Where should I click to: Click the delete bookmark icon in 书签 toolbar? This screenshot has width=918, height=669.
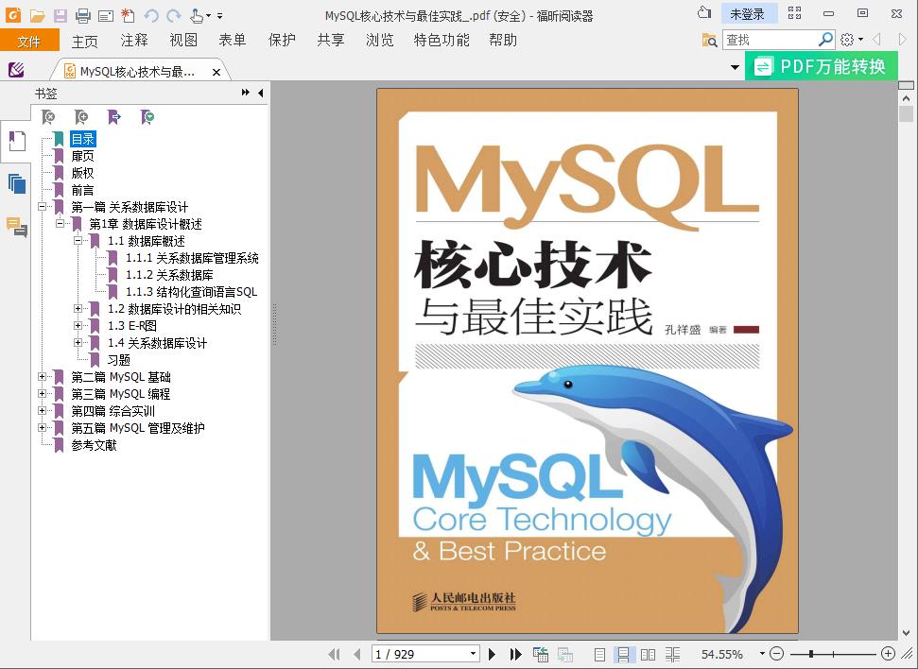[48, 117]
